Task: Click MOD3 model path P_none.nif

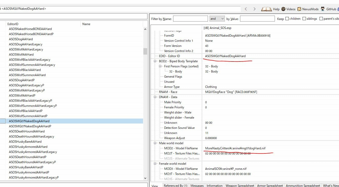Action: point(226,169)
